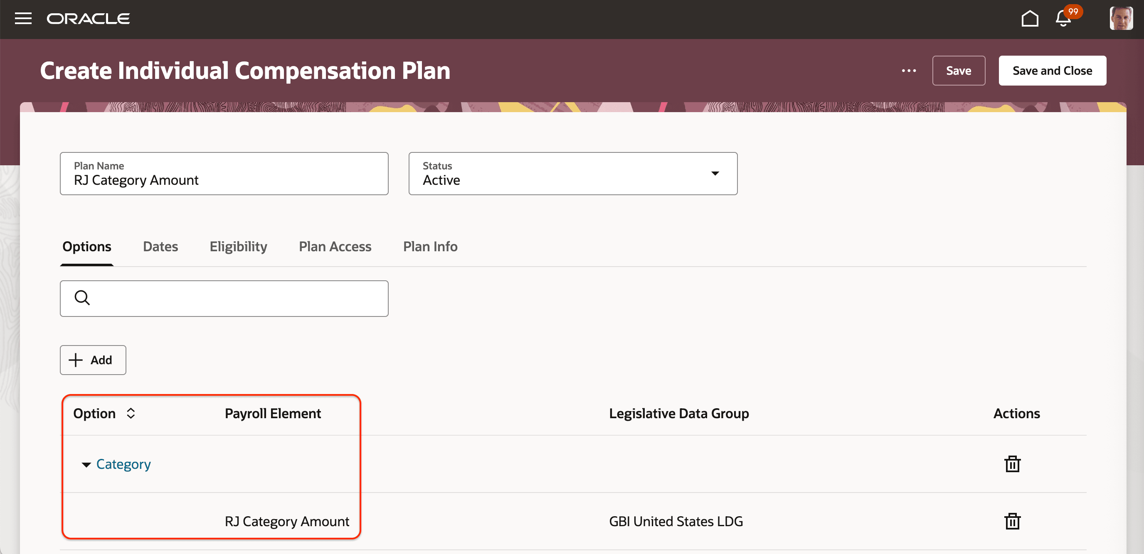Click the plus icon to Add option
This screenshot has height=554, width=1144.
(x=76, y=360)
